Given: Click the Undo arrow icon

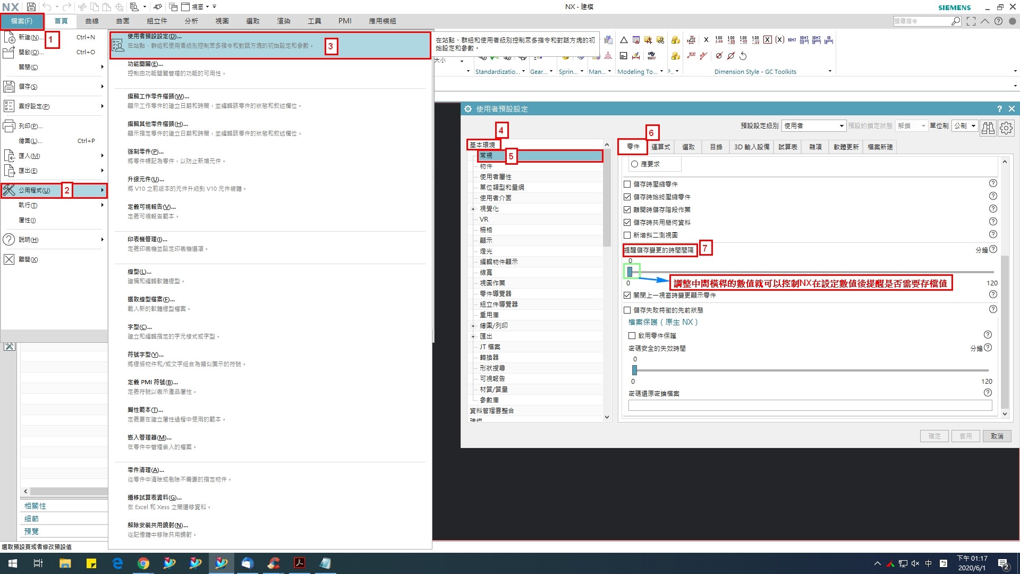Looking at the screenshot, I should pos(47,7).
